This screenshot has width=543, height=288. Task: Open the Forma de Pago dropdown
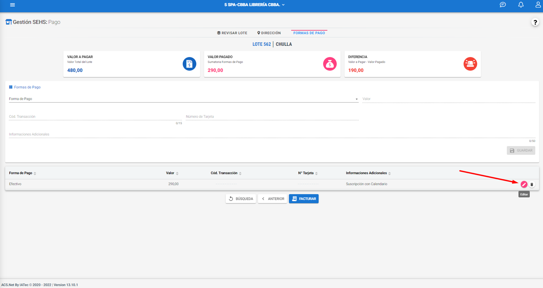coord(184,99)
